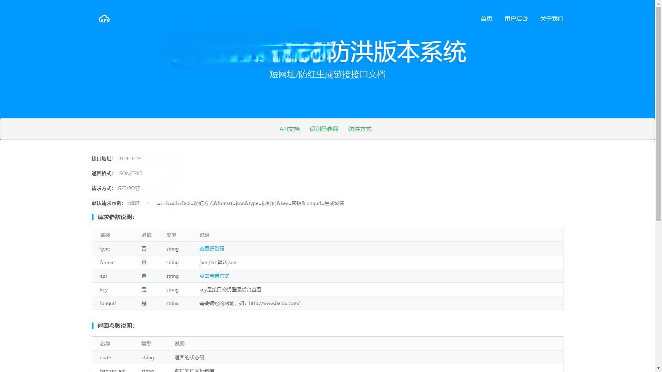This screenshot has height=372, width=662.
Task: Click the string type cell in code row
Action: click(148, 358)
